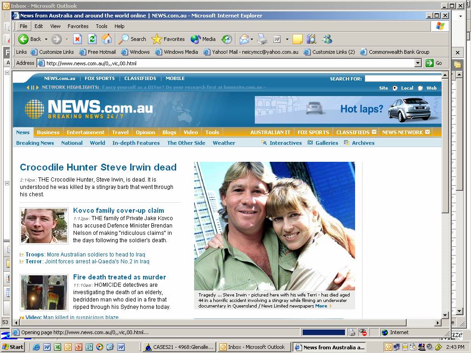Expand NEWS NETWORK dropdown in orange bar
This screenshot has width=471, height=353.
click(x=427, y=132)
